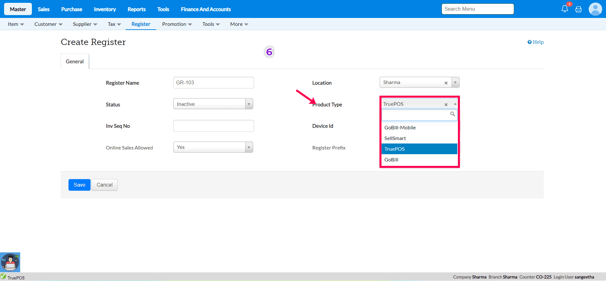Viewport: 606px width, 281px height.
Task: Switch to the General tab
Action: (75, 62)
